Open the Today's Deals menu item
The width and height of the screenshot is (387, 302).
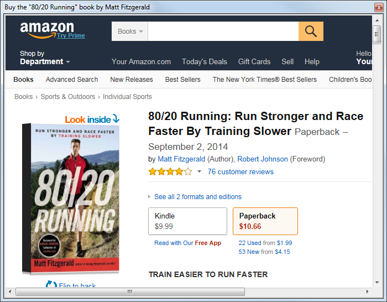(204, 62)
